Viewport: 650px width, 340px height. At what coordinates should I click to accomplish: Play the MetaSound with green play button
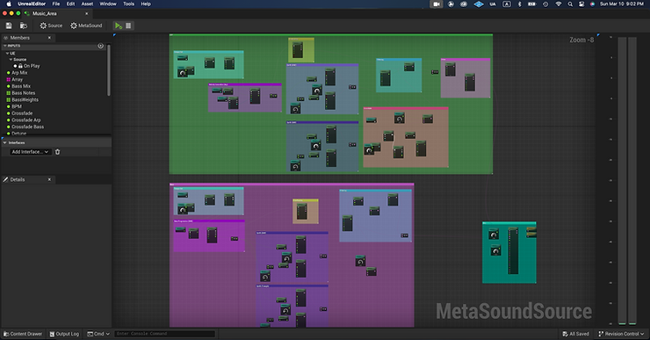[x=119, y=25]
